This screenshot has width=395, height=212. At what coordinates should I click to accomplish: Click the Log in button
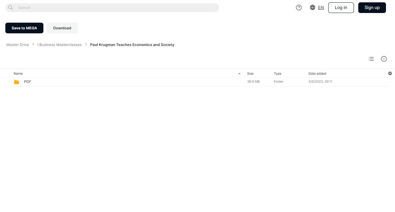[341, 8]
